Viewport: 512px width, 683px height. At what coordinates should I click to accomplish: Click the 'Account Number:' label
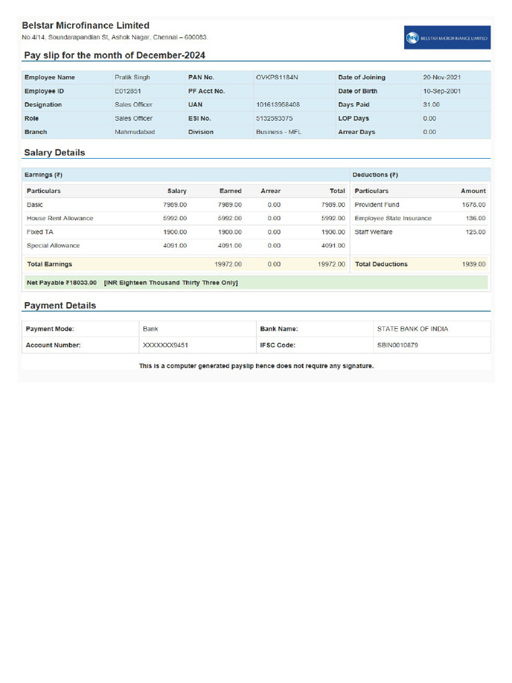[53, 345]
